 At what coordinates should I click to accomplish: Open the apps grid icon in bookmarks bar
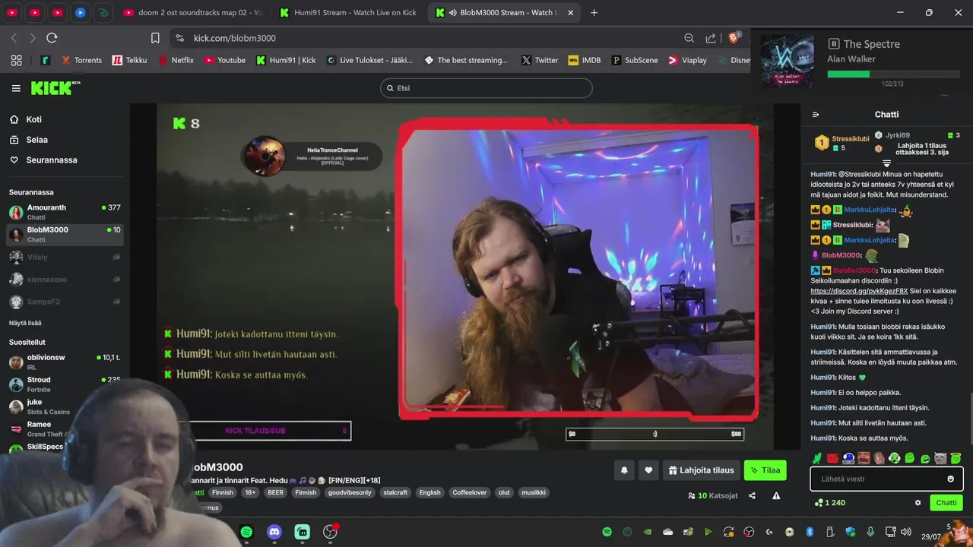coord(17,60)
